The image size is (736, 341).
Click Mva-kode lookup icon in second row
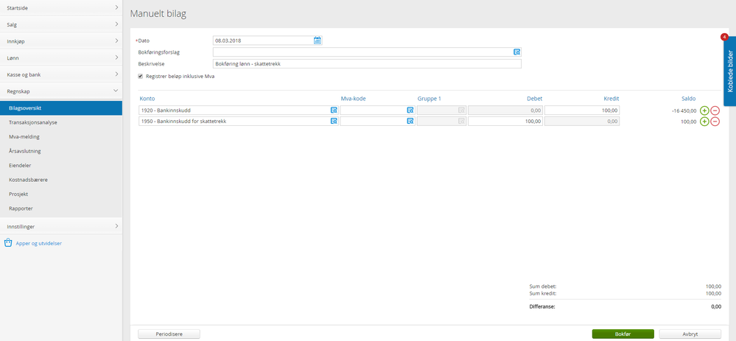point(410,122)
